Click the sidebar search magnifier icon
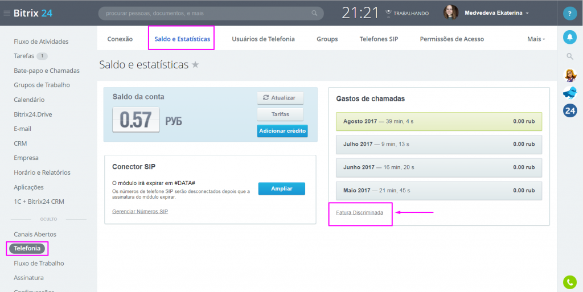583x292 pixels. pyautogui.click(x=569, y=56)
